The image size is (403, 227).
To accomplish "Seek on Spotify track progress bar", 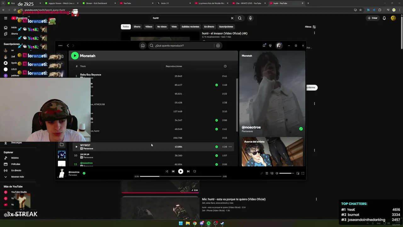I will click(x=181, y=177).
